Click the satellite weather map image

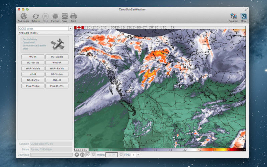[160, 89]
